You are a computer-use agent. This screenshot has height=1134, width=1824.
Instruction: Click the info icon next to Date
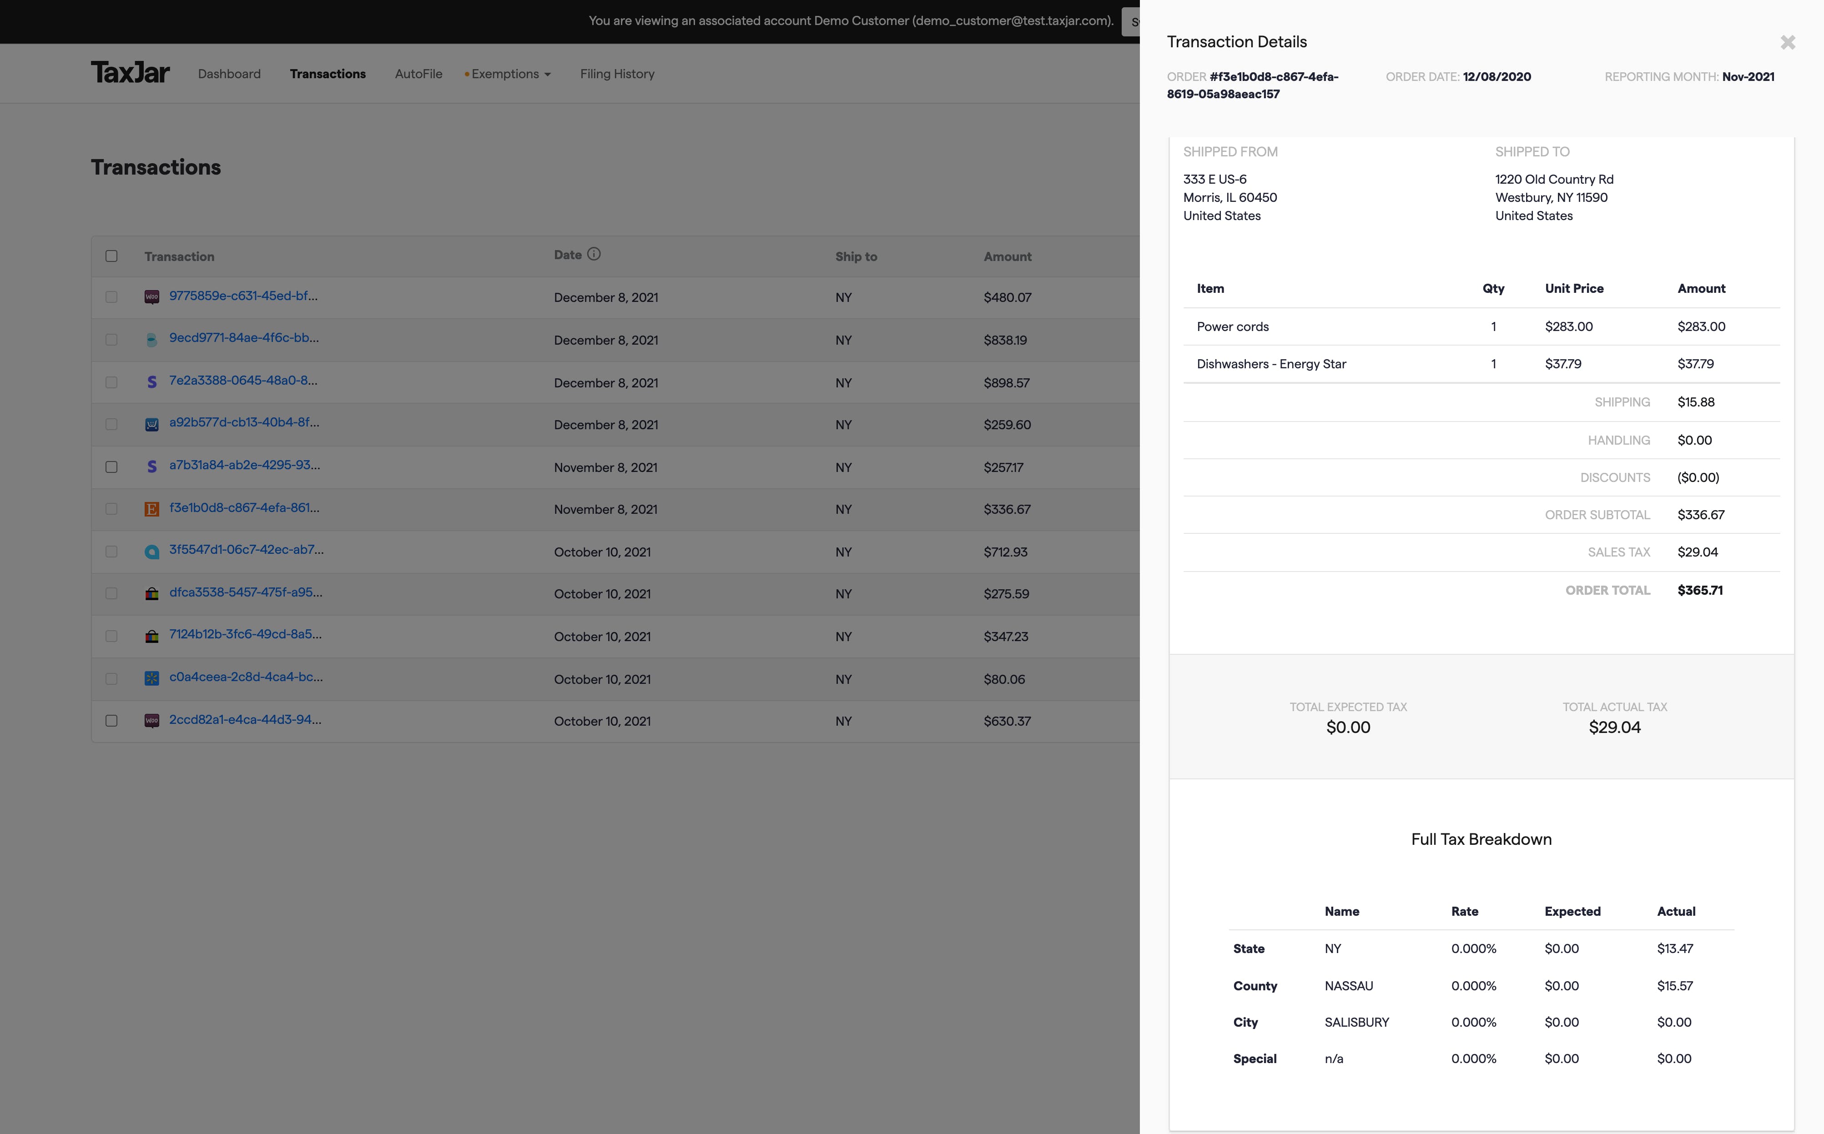click(594, 254)
